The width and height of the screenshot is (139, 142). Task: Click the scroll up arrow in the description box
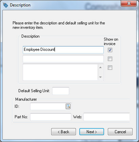pos(100,67)
